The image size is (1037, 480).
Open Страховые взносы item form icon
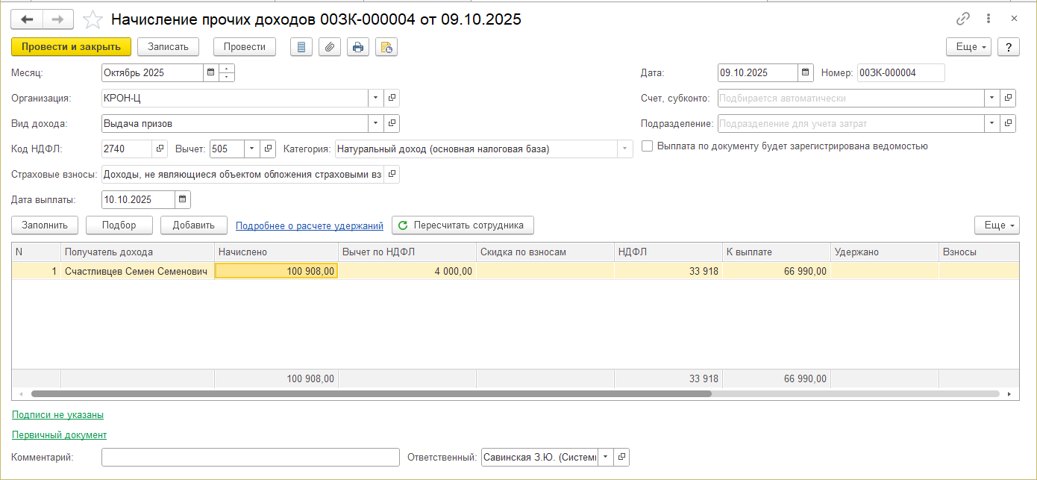pos(392,175)
